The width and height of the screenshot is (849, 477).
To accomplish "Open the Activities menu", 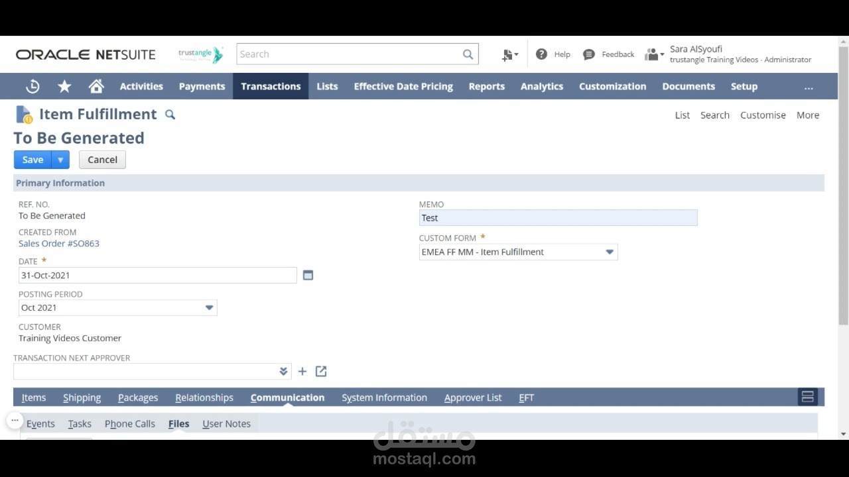I will 141,86.
